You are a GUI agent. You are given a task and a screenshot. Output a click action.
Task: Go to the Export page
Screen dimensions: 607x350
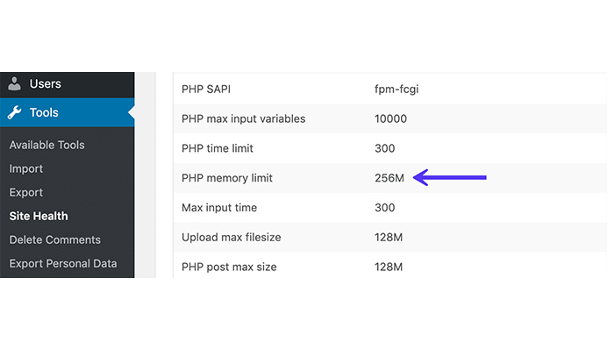(26, 192)
